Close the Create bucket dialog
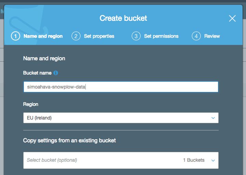 coord(232,18)
